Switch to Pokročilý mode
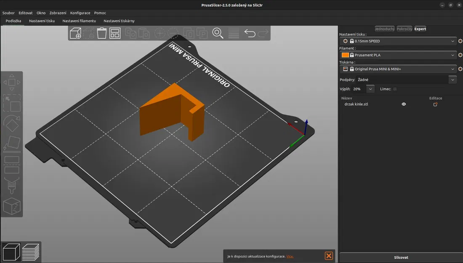 point(404,29)
